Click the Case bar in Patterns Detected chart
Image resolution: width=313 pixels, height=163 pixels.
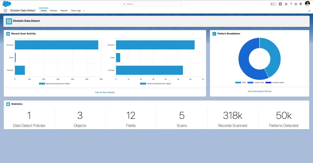coord(118,58)
